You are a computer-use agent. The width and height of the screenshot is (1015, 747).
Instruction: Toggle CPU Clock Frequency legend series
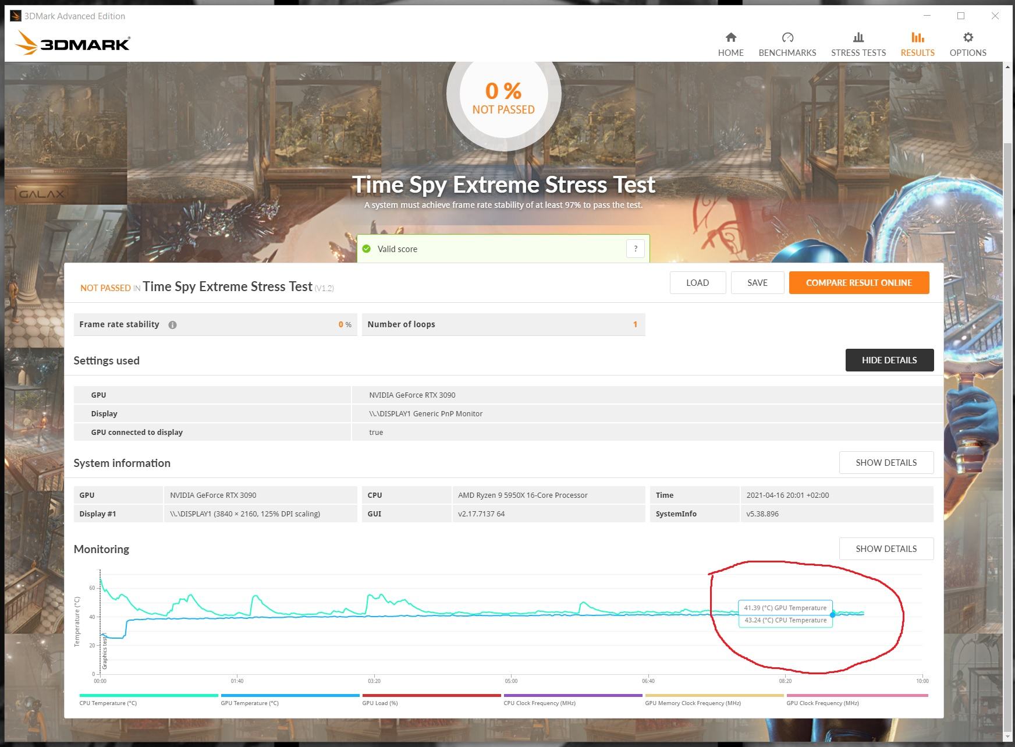pyautogui.click(x=573, y=699)
